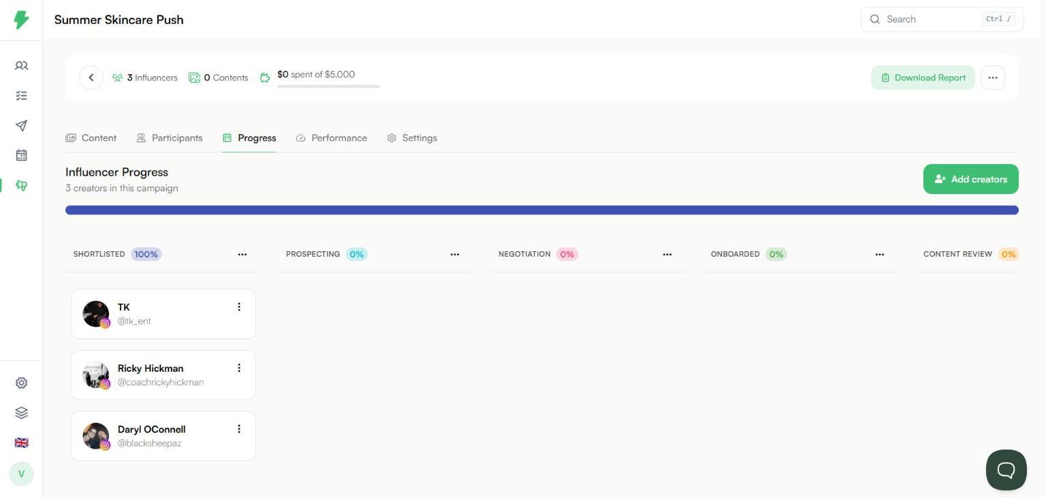Screen dimensions: 1046x497
Task: Change language via the UK flag icon
Action: pyautogui.click(x=22, y=443)
